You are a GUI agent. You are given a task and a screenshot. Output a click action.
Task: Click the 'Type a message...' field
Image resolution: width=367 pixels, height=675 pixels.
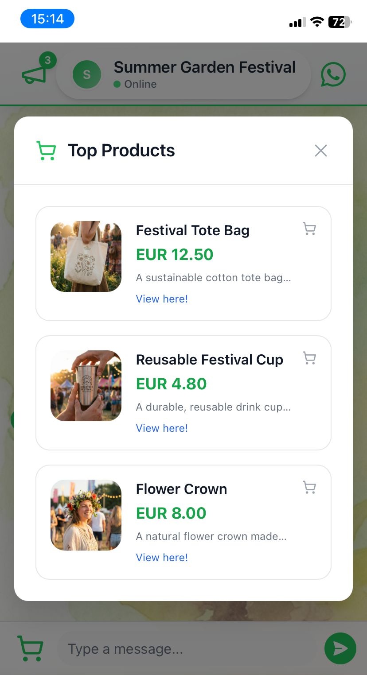click(x=186, y=649)
